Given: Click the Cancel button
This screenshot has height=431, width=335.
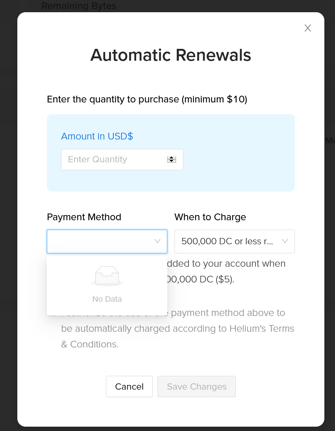Looking at the screenshot, I should [129, 386].
